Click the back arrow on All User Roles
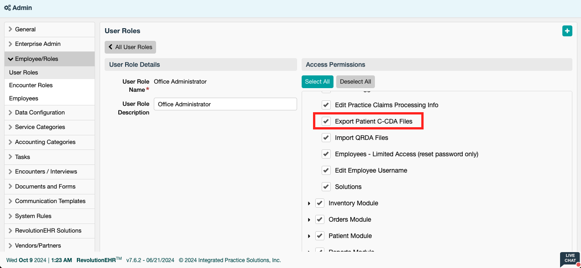The height and width of the screenshot is (268, 581). coord(111,47)
